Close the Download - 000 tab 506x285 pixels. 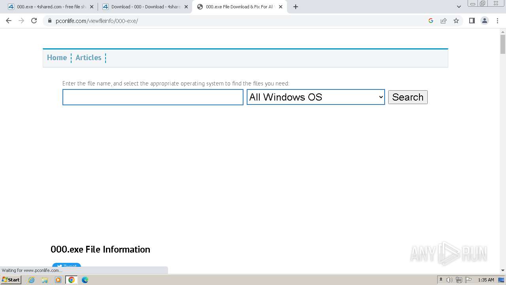(186, 7)
